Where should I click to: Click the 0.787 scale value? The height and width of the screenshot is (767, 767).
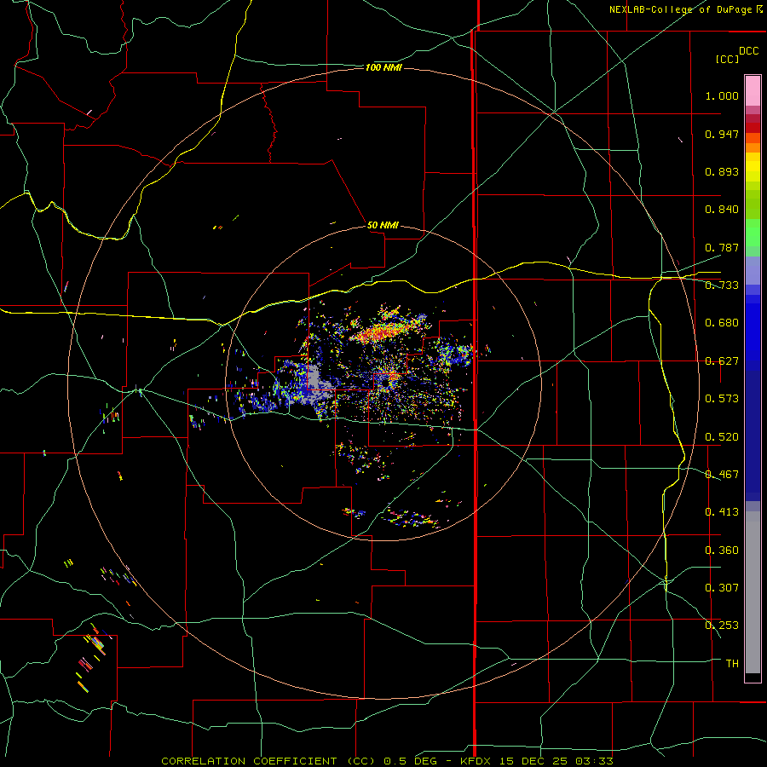click(722, 247)
